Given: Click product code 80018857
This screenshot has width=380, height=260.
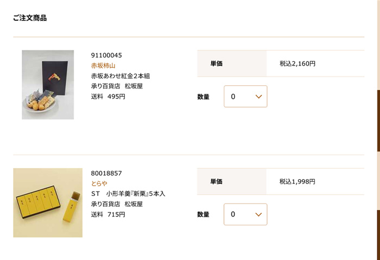Looking at the screenshot, I should pos(106,173).
